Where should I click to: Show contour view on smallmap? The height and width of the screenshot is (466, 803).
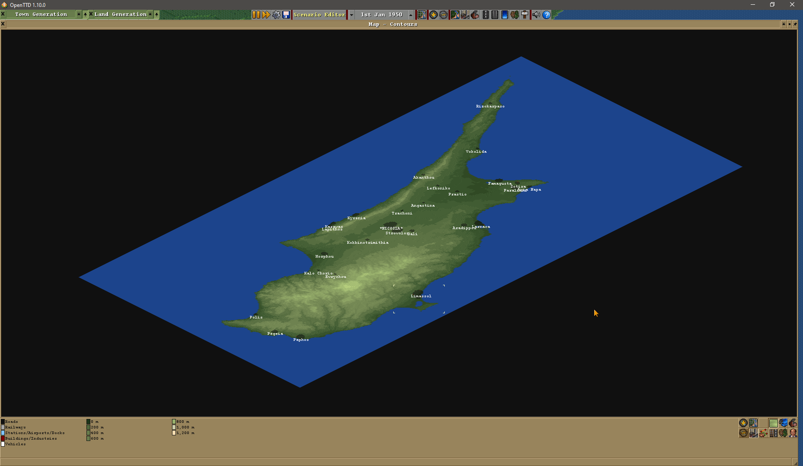(773, 423)
